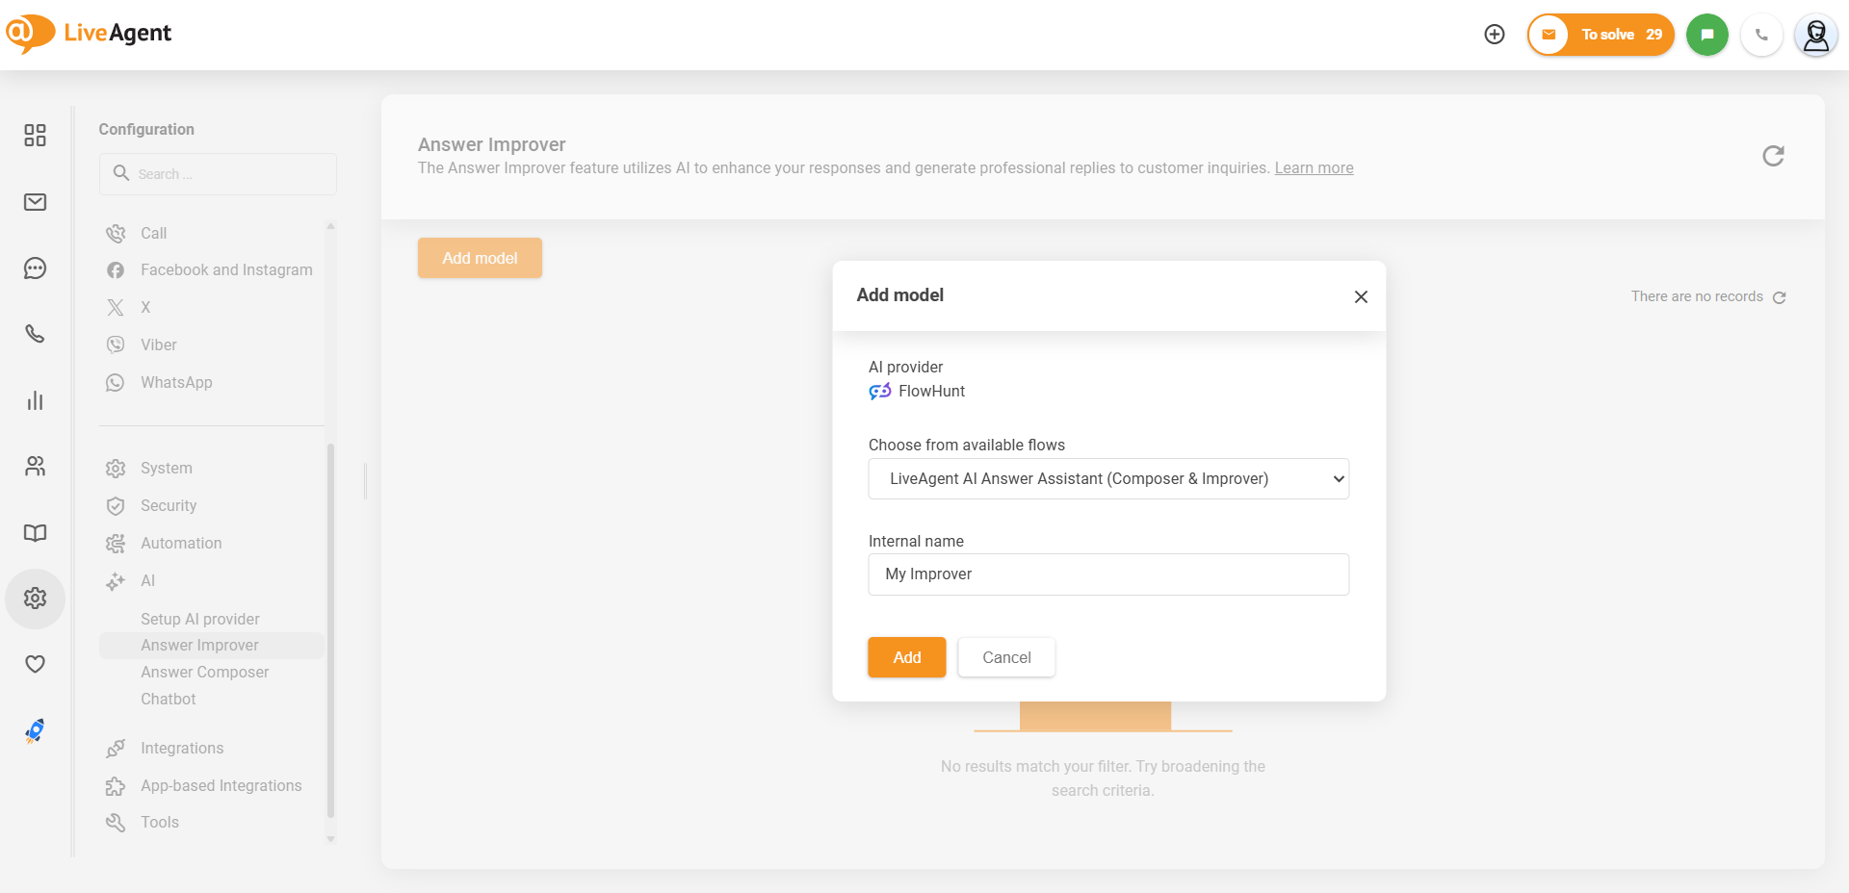Open the Chats speech bubble icon
The width and height of the screenshot is (1849, 893).
click(35, 268)
